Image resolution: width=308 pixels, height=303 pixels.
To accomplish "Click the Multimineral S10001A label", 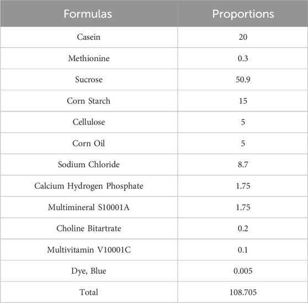I will (89, 207).
